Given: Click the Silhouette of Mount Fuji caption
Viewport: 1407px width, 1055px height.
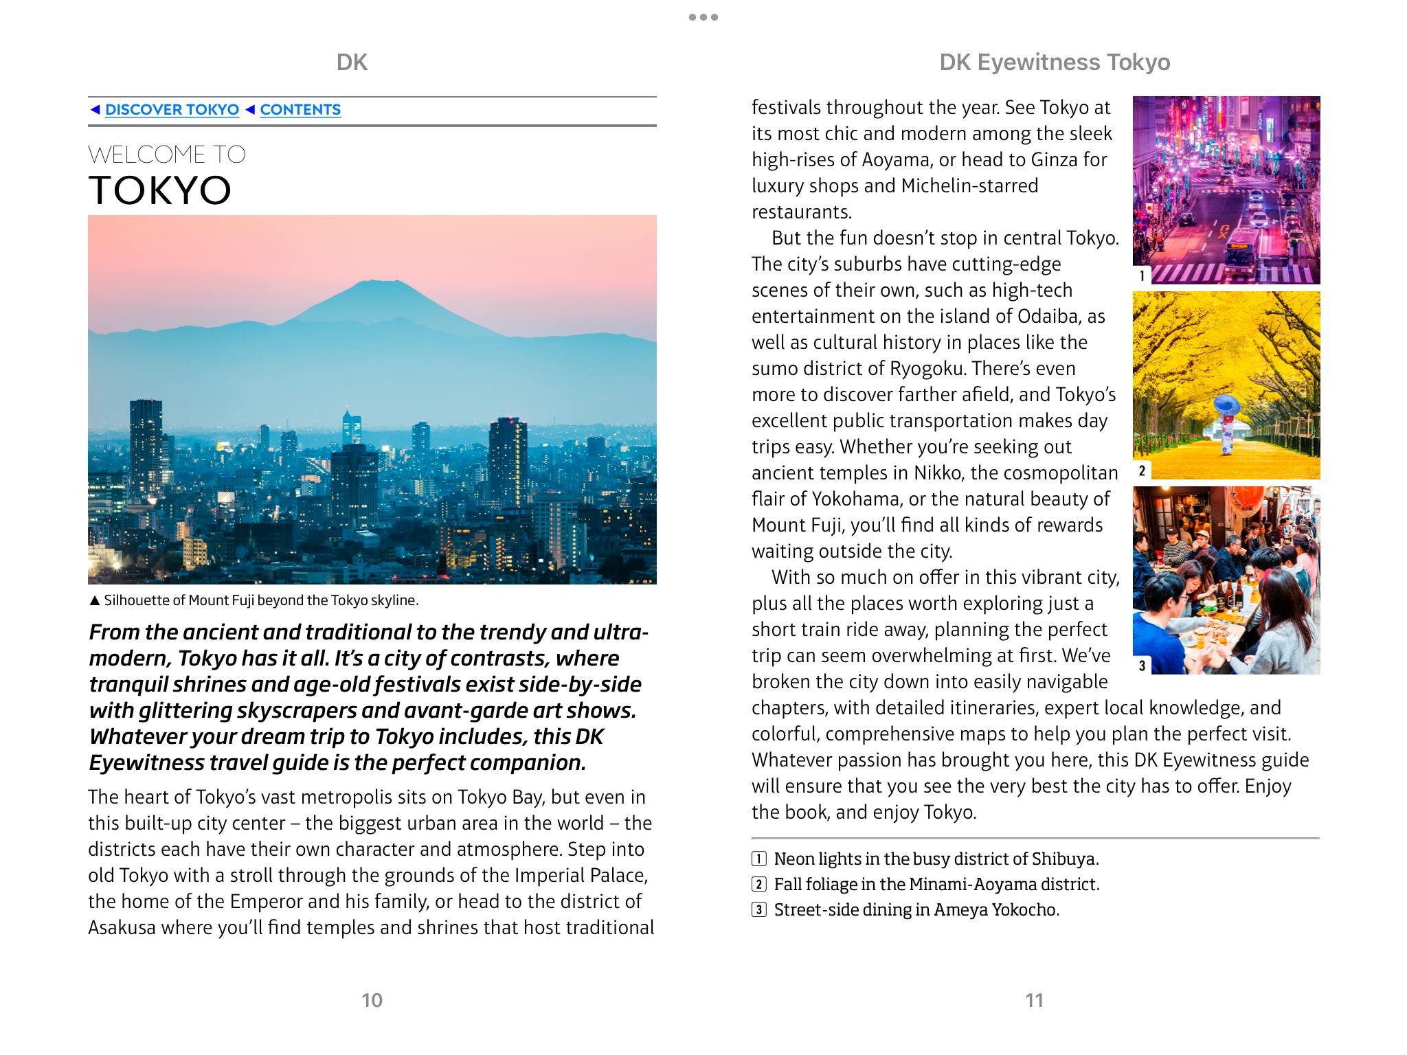Looking at the screenshot, I should click(260, 600).
